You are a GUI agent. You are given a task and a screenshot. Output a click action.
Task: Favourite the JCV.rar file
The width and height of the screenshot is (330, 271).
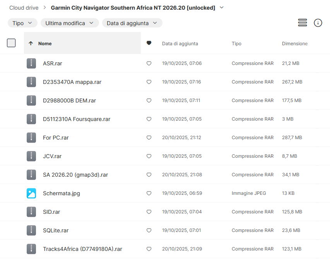click(149, 156)
